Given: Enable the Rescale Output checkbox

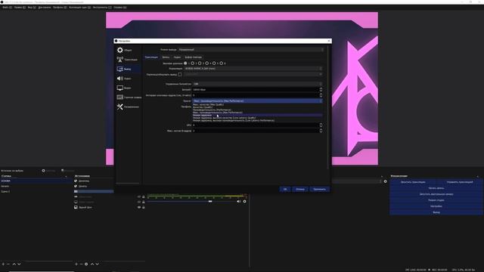Looking at the screenshot, I should (x=180, y=74).
